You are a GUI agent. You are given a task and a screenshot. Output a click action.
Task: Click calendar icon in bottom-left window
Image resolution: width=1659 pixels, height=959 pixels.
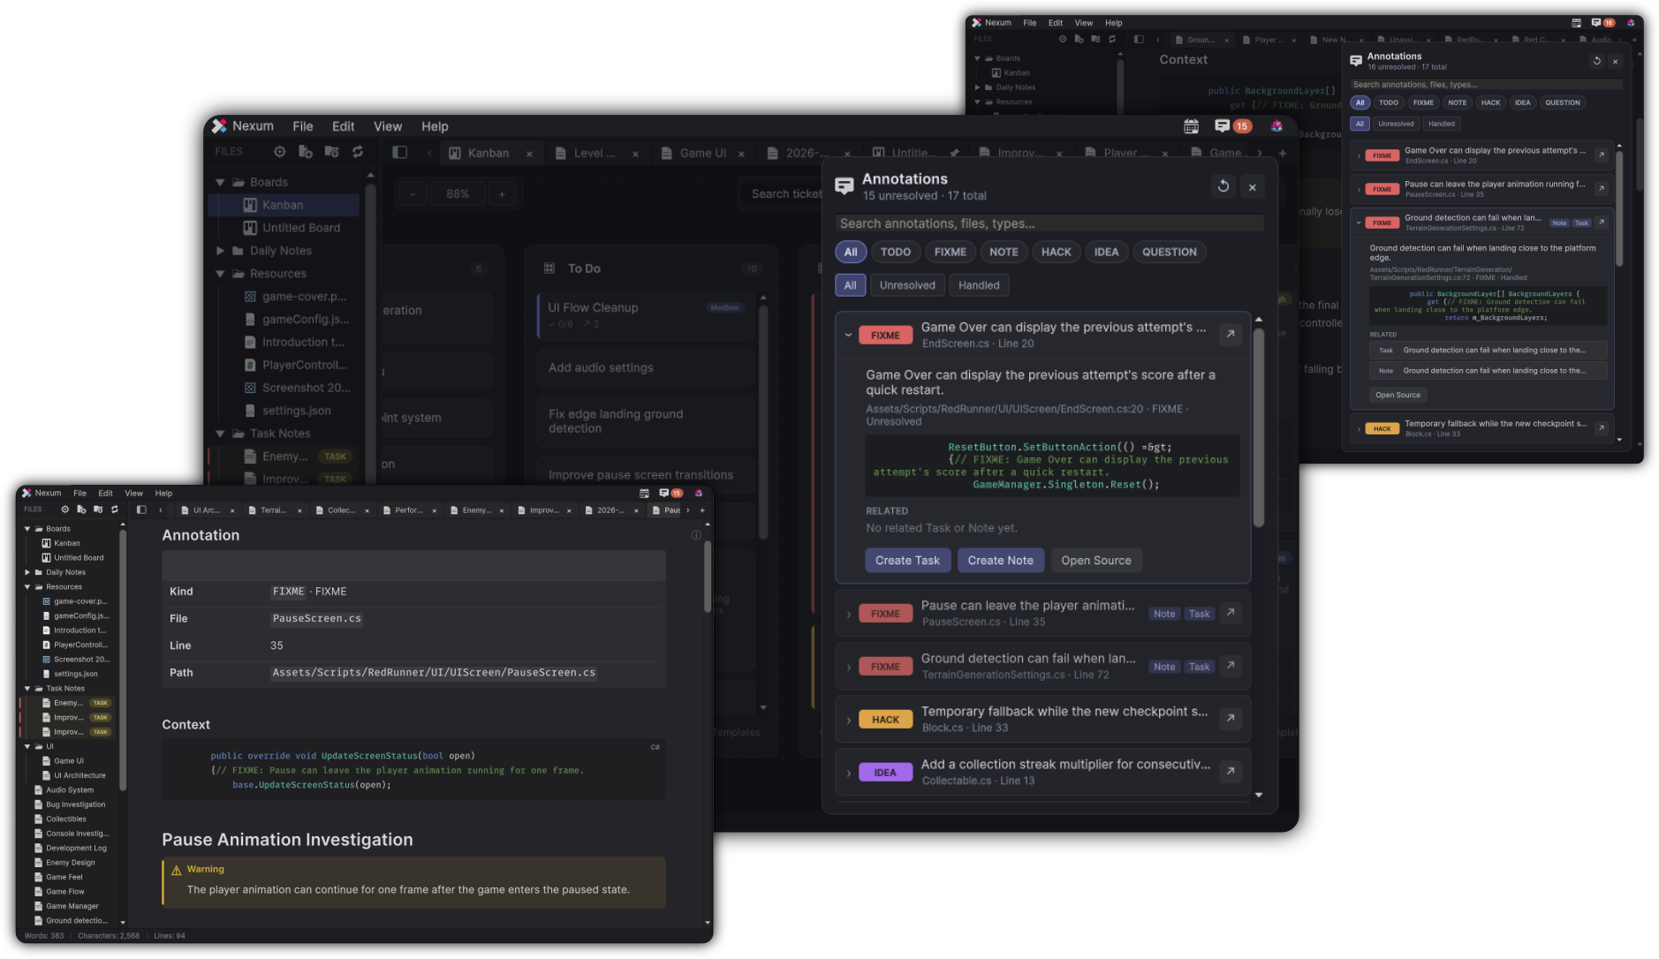click(x=644, y=494)
